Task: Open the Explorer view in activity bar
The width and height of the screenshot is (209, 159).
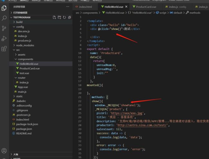Action: (x=4, y=8)
